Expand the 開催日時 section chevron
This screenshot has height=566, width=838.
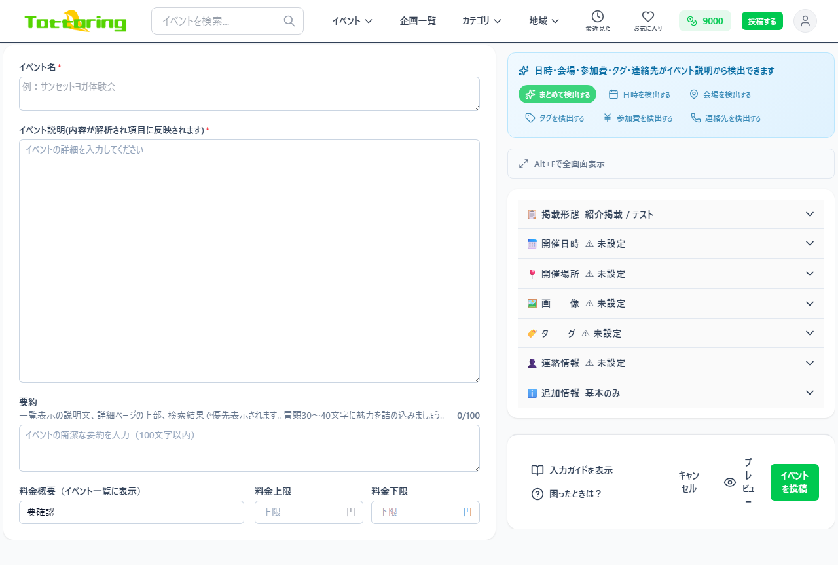coord(810,243)
